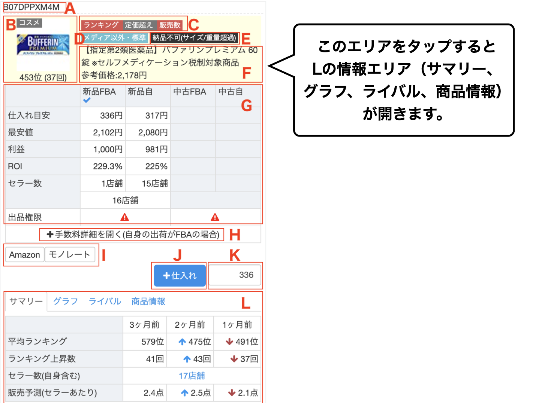Viewport: 536px width, 404px height.
Task: Click the メディア以外・標準 label
Action: point(114,38)
